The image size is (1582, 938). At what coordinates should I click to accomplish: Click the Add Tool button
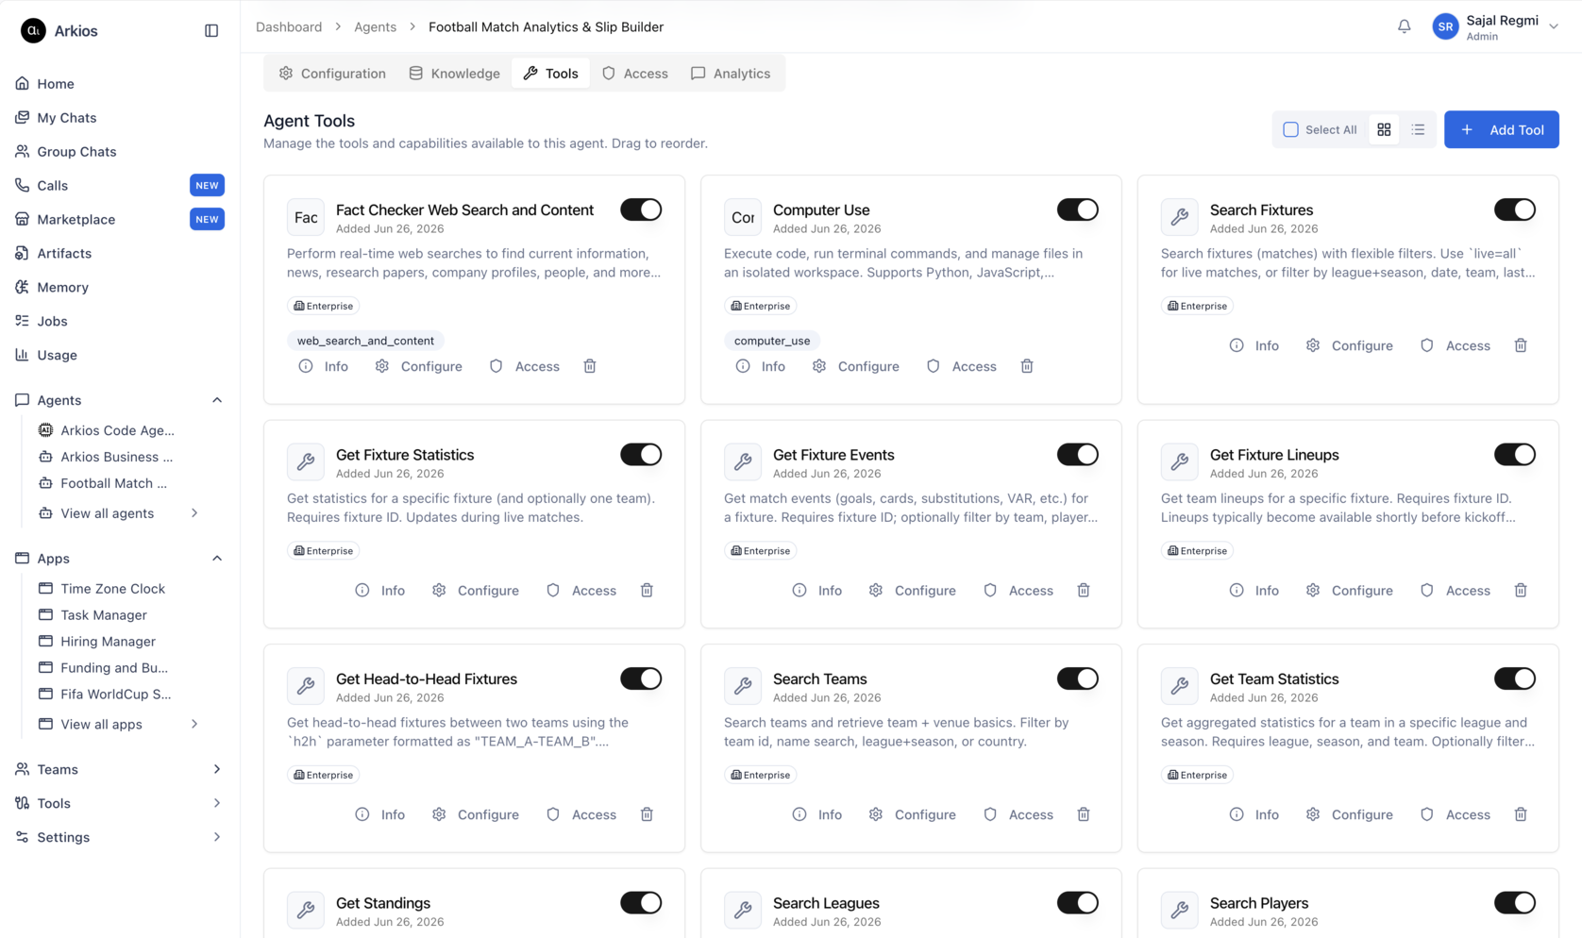[x=1502, y=130]
